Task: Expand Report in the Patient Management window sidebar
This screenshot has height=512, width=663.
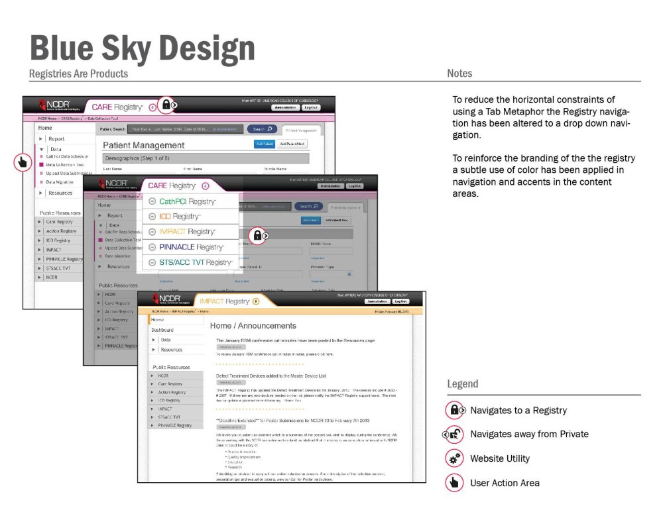Action: click(41, 139)
